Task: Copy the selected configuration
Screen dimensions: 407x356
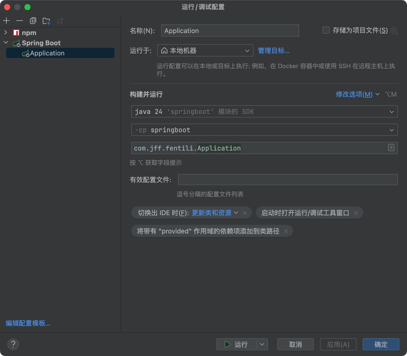Action: pos(33,21)
